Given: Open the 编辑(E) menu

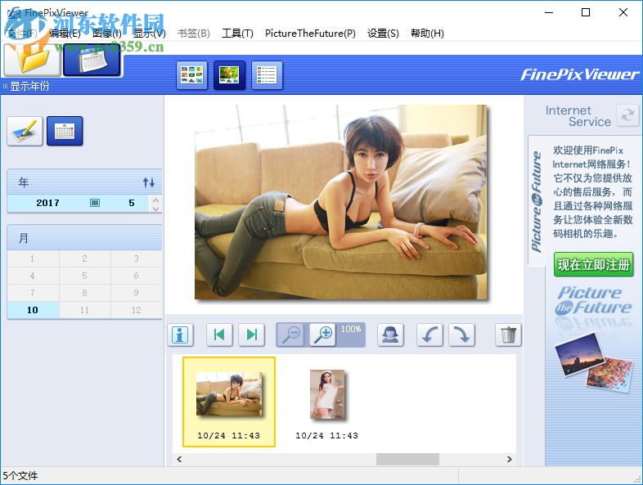Looking at the screenshot, I should 65,34.
